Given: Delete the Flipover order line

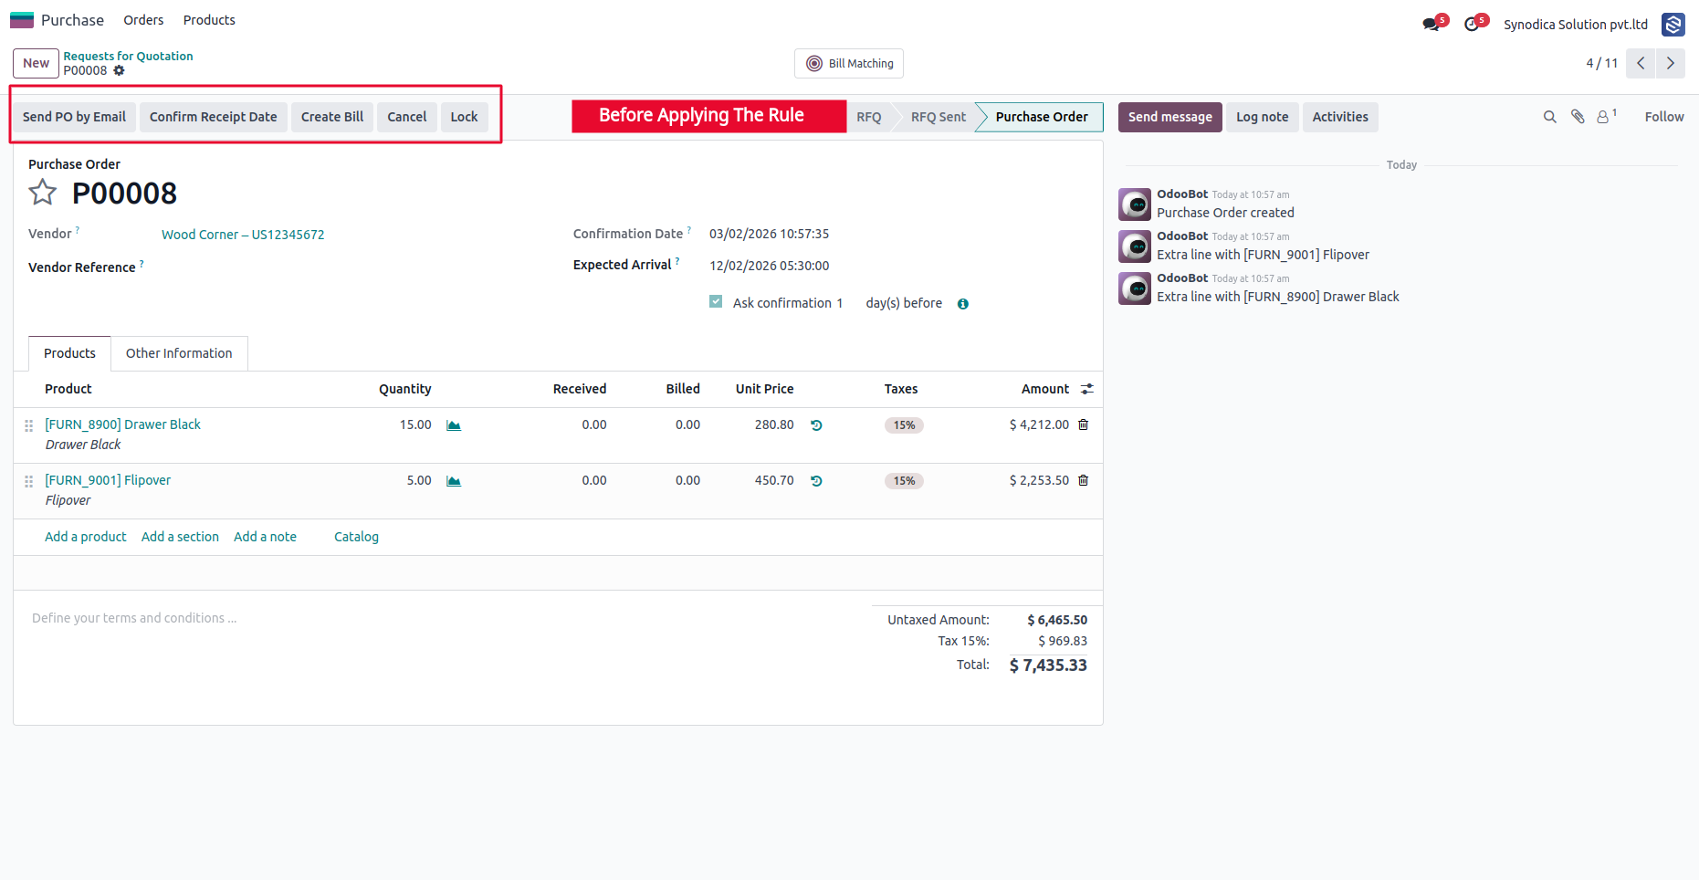Looking at the screenshot, I should (1084, 480).
